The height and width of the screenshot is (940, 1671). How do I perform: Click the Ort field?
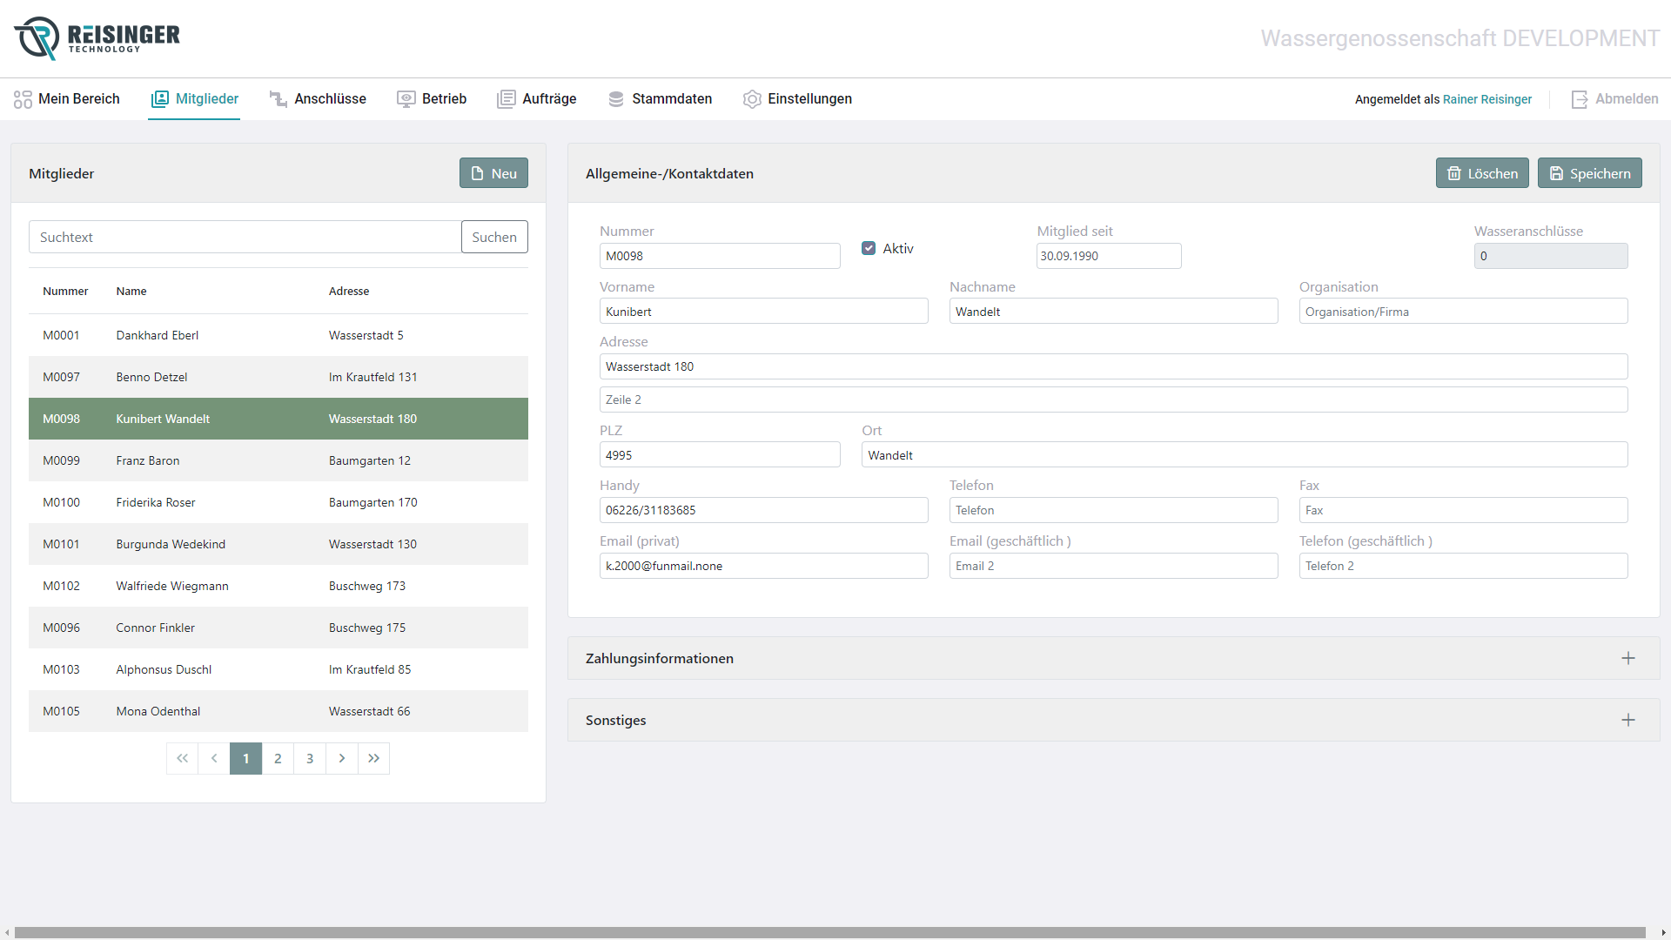pos(1245,455)
